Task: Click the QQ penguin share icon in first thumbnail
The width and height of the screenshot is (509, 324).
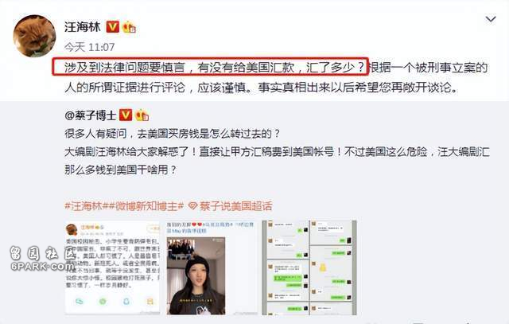Action: pyautogui.click(x=126, y=301)
